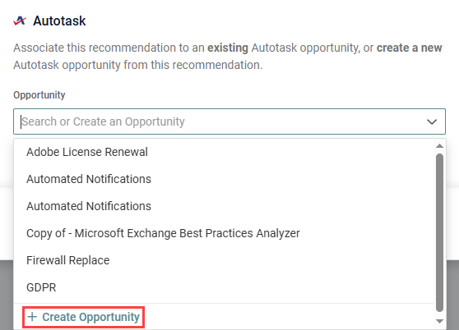Viewport: 459px width, 330px height.
Task: Click the bold create a new text
Action: [410, 48]
